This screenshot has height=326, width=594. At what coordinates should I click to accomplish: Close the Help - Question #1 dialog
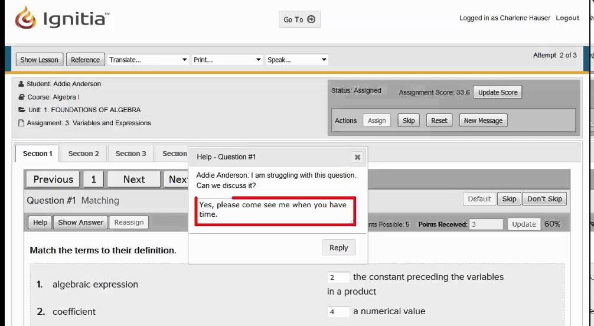coord(357,157)
